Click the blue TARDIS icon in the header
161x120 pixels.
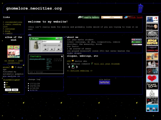point(140,8)
